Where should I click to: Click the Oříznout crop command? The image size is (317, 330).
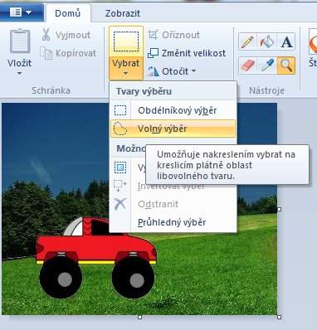click(x=174, y=35)
